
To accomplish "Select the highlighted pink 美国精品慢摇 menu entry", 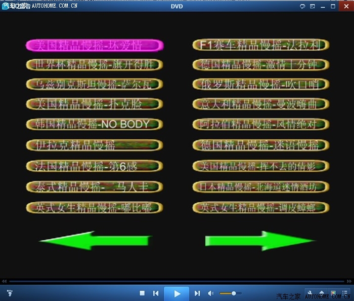I will (x=95, y=45).
